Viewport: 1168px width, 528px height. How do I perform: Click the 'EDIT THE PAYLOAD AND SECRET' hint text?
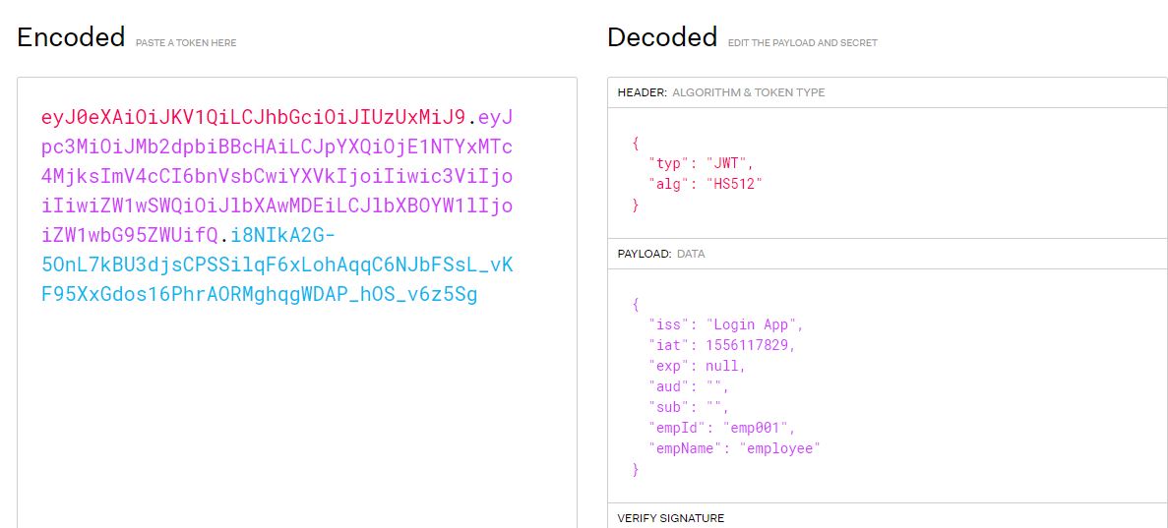coord(803,43)
